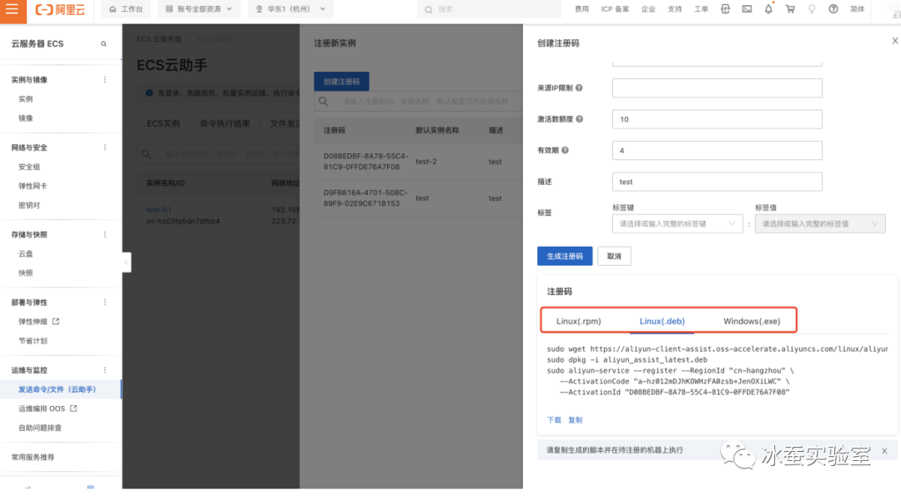Open the Cloud Shell terminal icon
This screenshot has height=496, width=901.
click(x=747, y=9)
